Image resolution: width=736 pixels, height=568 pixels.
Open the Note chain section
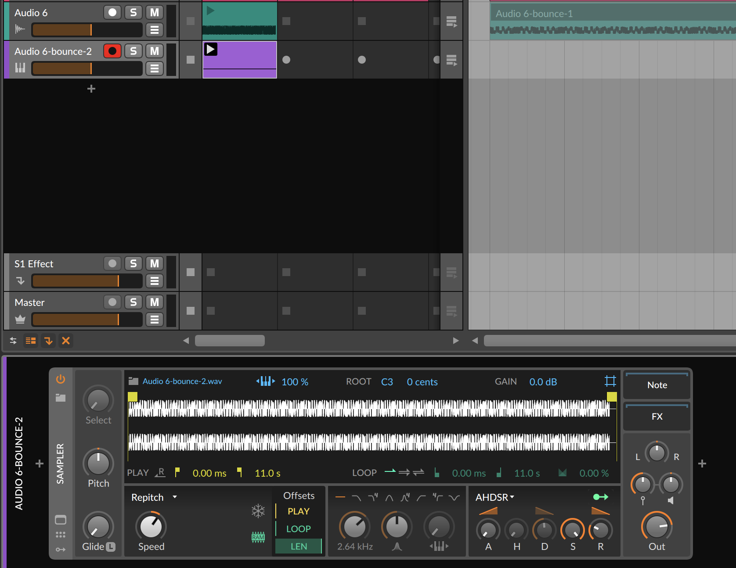click(x=657, y=385)
